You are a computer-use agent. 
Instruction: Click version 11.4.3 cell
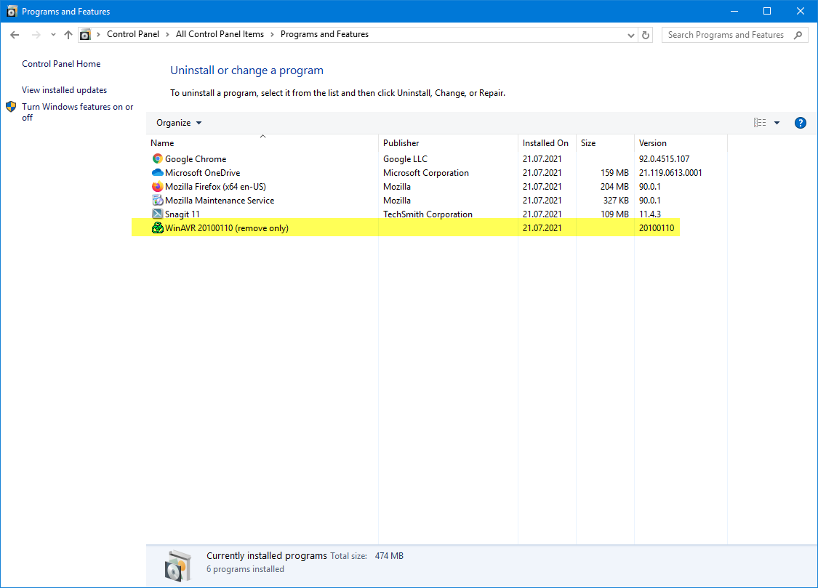650,214
